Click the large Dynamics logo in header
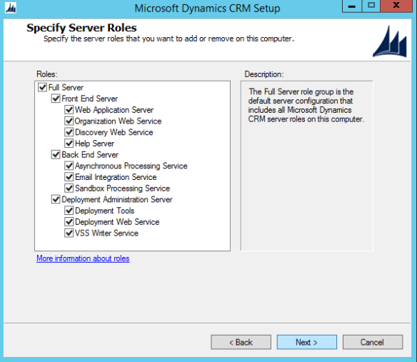This screenshot has height=362, width=417. tap(390, 41)
